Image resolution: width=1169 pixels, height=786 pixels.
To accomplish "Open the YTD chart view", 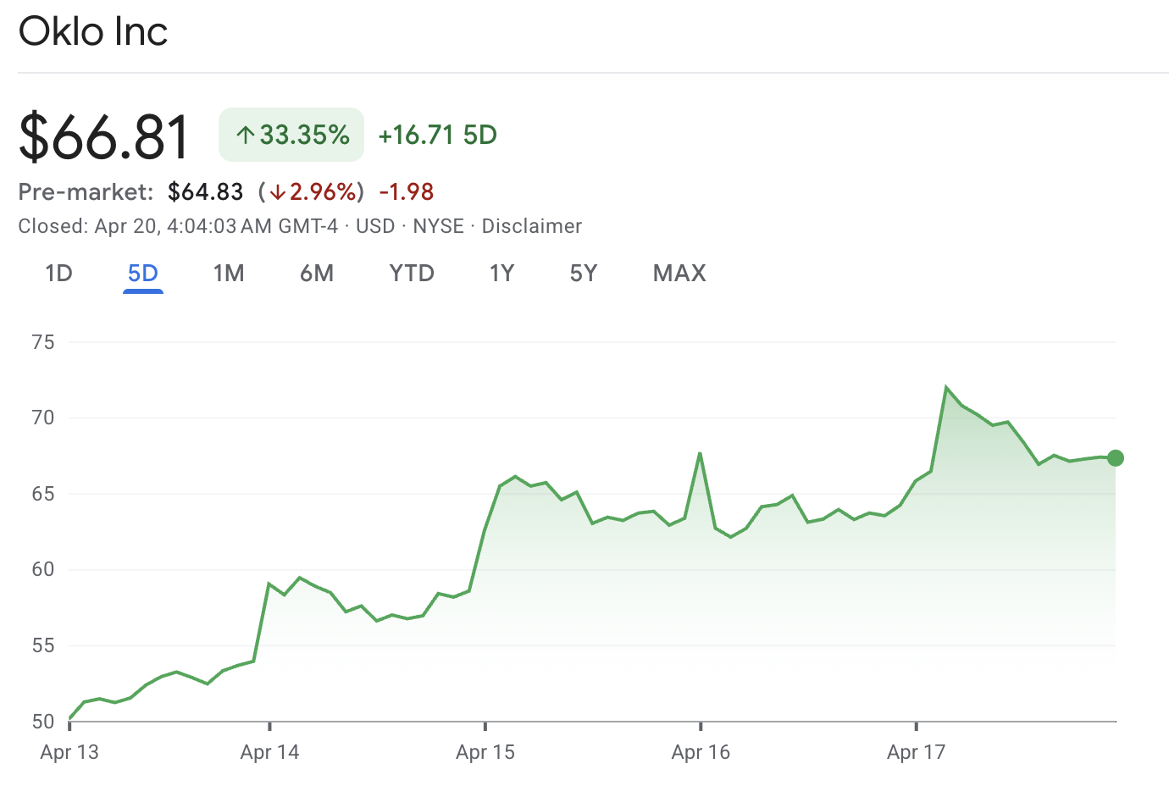I will 412,274.
